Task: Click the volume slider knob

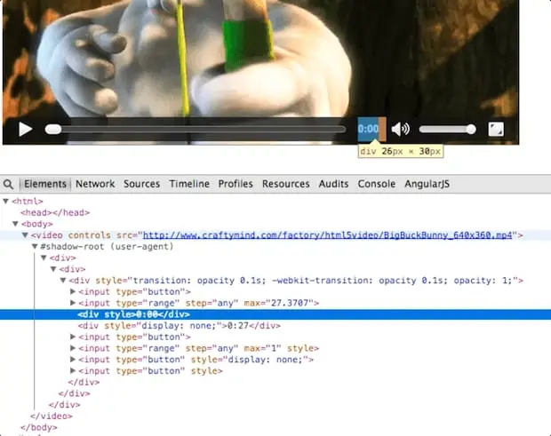Action: click(471, 129)
